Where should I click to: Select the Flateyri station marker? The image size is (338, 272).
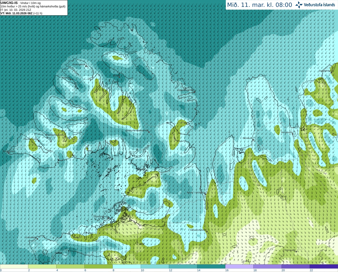tap(70, 79)
